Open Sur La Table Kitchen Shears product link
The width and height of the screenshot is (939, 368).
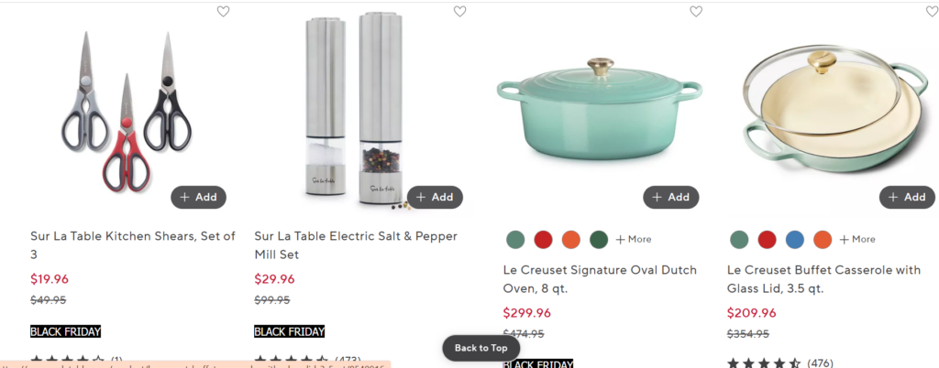(132, 244)
